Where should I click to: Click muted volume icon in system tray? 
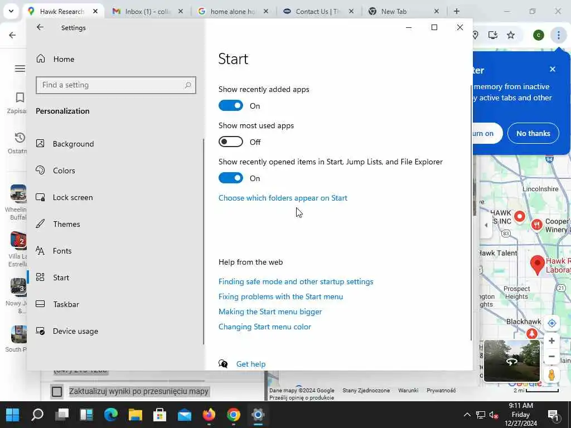494,415
